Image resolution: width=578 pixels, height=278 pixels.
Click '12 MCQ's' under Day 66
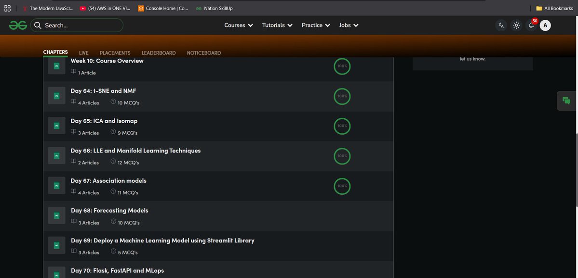coord(128,163)
